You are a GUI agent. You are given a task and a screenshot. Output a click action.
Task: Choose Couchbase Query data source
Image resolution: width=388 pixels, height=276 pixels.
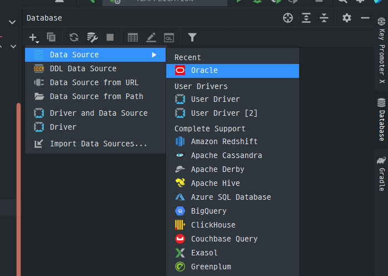click(232, 239)
